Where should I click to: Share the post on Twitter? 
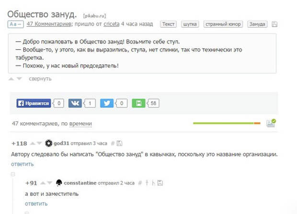[x=107, y=103]
